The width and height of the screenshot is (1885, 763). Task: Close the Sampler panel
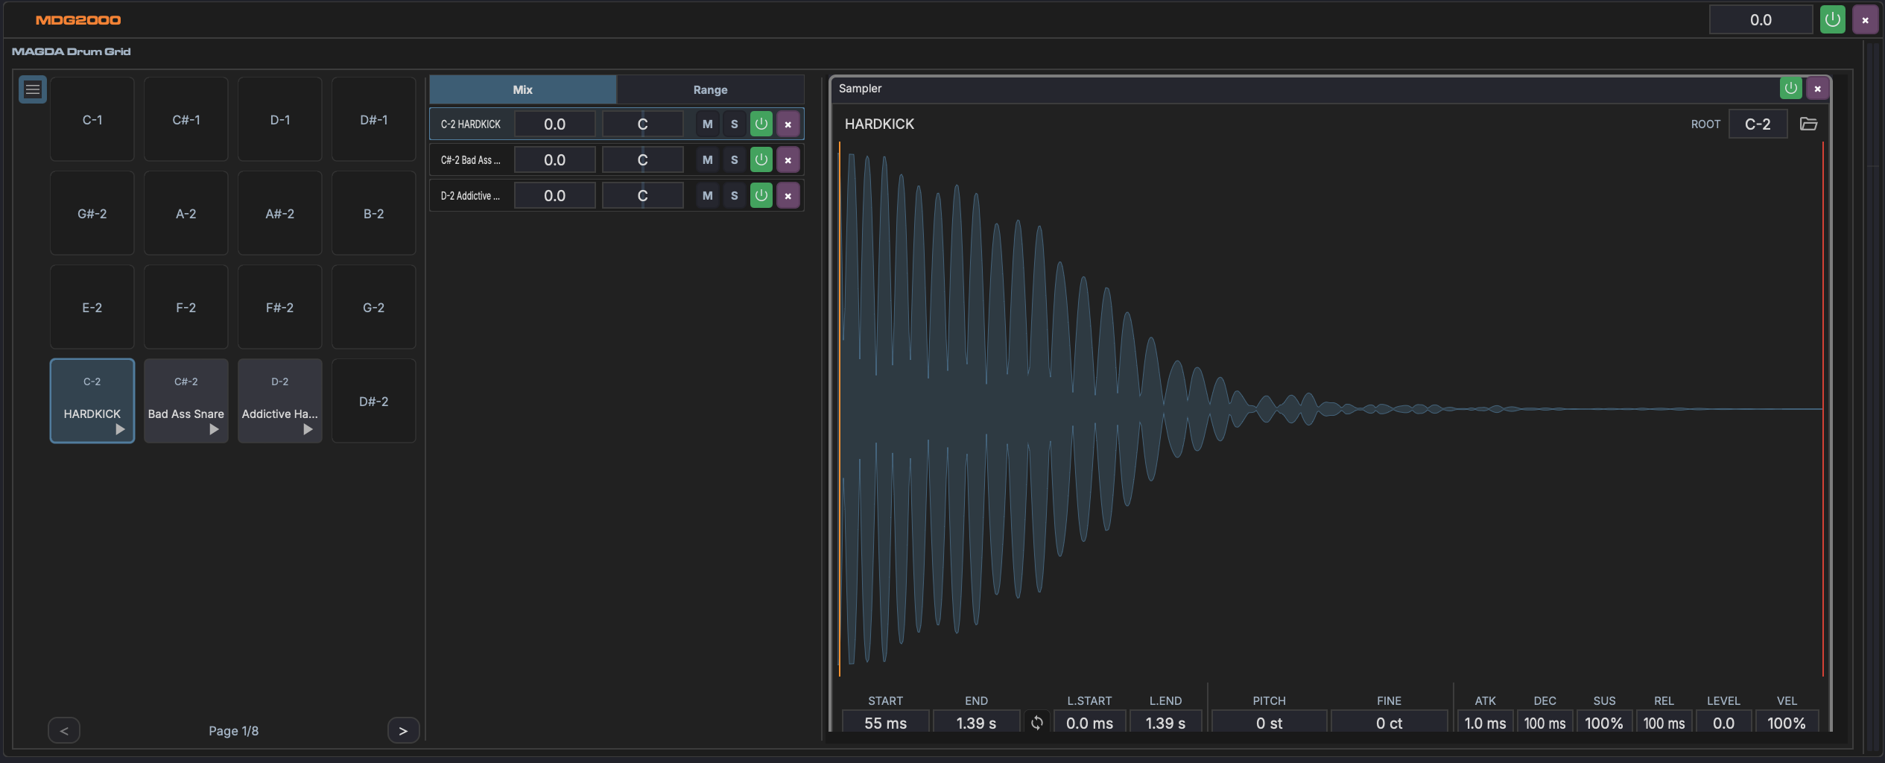coord(1817,89)
